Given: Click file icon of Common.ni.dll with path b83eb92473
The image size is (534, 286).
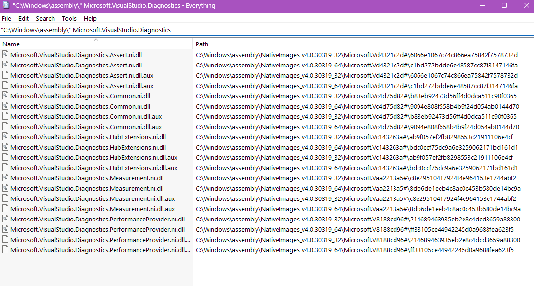Looking at the screenshot, I should (5, 95).
